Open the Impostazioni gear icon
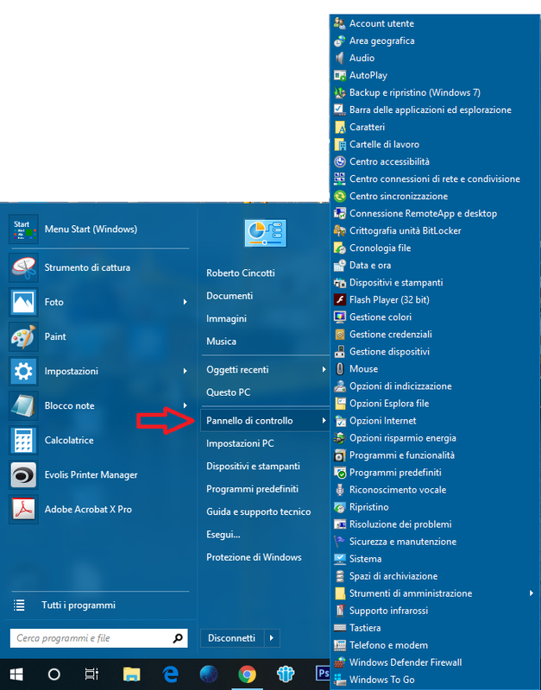541x690 pixels. tap(23, 371)
